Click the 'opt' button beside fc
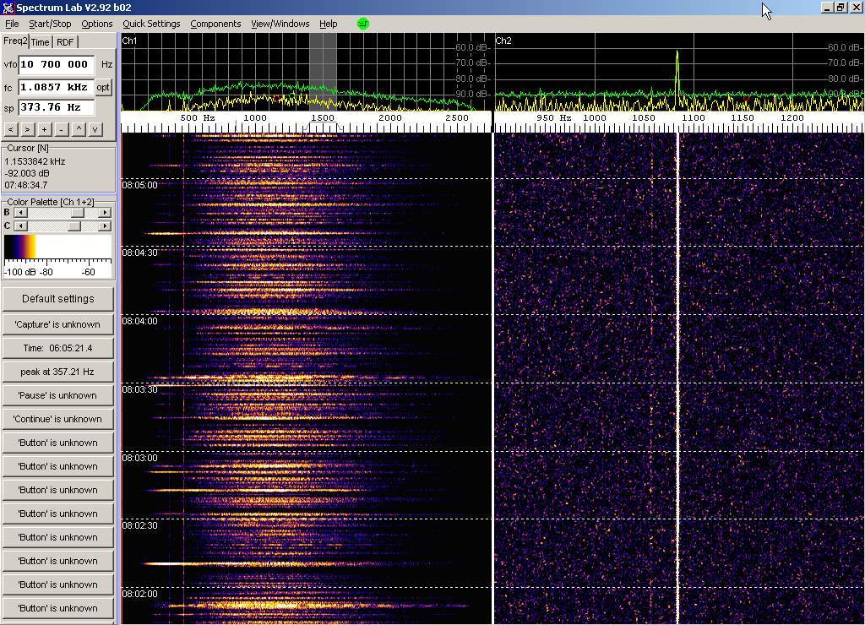This screenshot has height=625, width=865. 103,87
